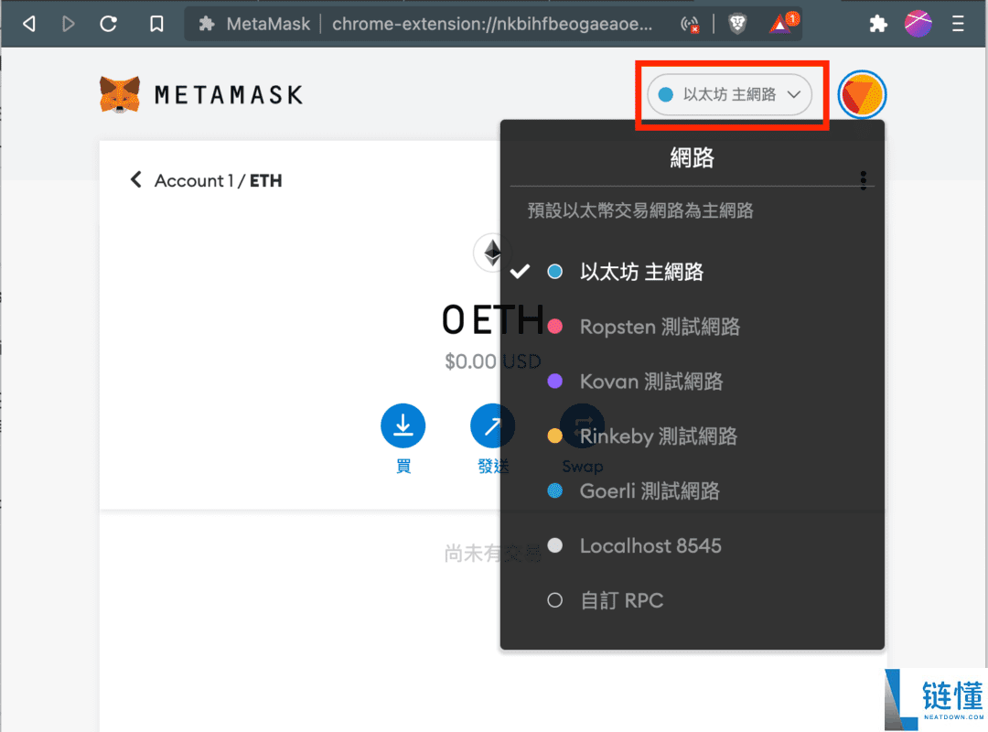Click the 鏈懂 NEATDOWN logo link
The image size is (988, 732).
pos(935,698)
